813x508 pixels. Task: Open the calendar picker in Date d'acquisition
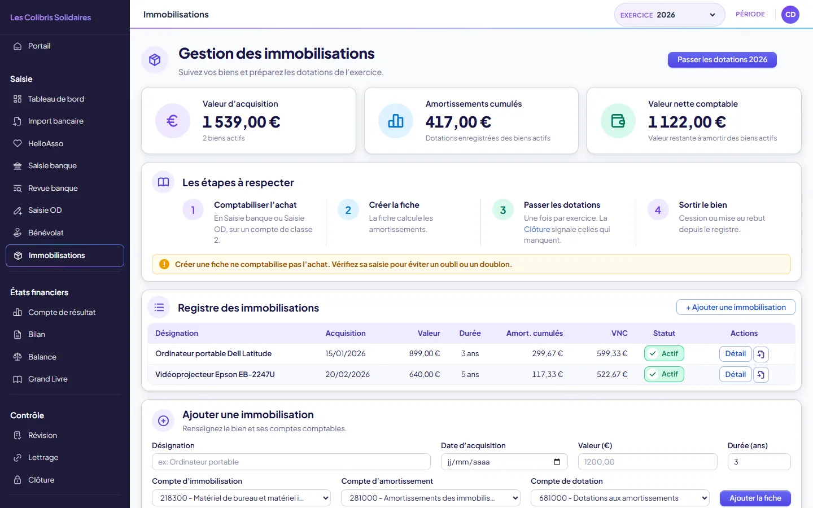click(557, 462)
